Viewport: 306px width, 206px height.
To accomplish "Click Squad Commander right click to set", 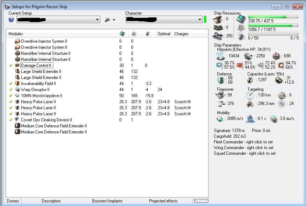I will 245,153.
